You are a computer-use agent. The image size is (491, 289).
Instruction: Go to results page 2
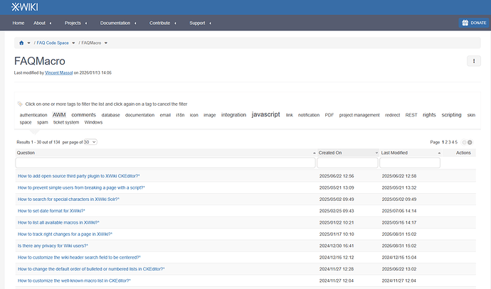click(x=446, y=142)
